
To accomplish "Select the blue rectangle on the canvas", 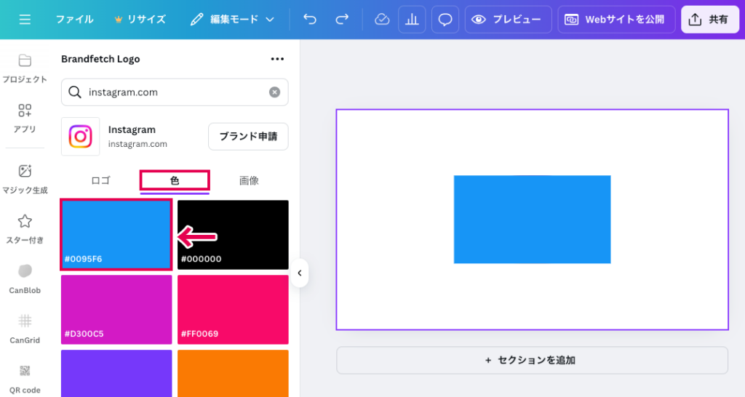I will pyautogui.click(x=532, y=220).
